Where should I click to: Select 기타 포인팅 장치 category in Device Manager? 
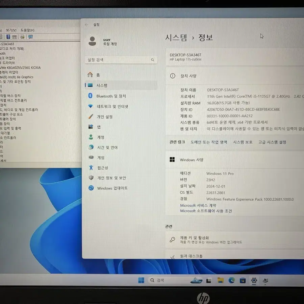click(15, 82)
